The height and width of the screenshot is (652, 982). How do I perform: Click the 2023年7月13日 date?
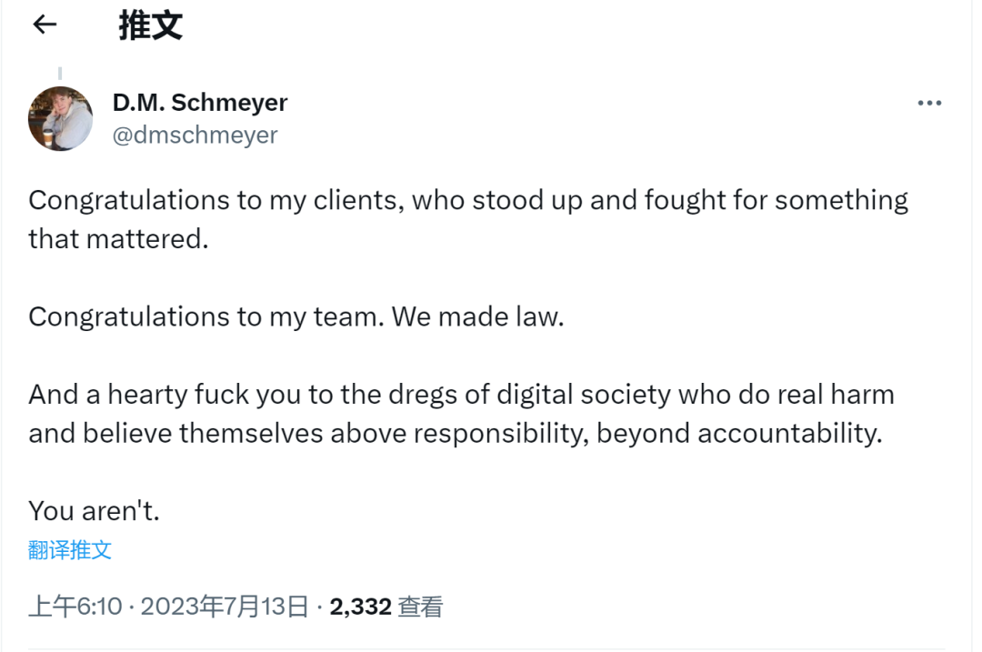(x=225, y=607)
